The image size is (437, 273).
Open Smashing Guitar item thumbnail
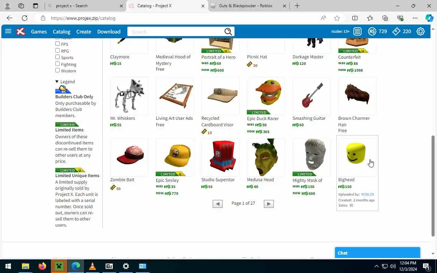(311, 96)
